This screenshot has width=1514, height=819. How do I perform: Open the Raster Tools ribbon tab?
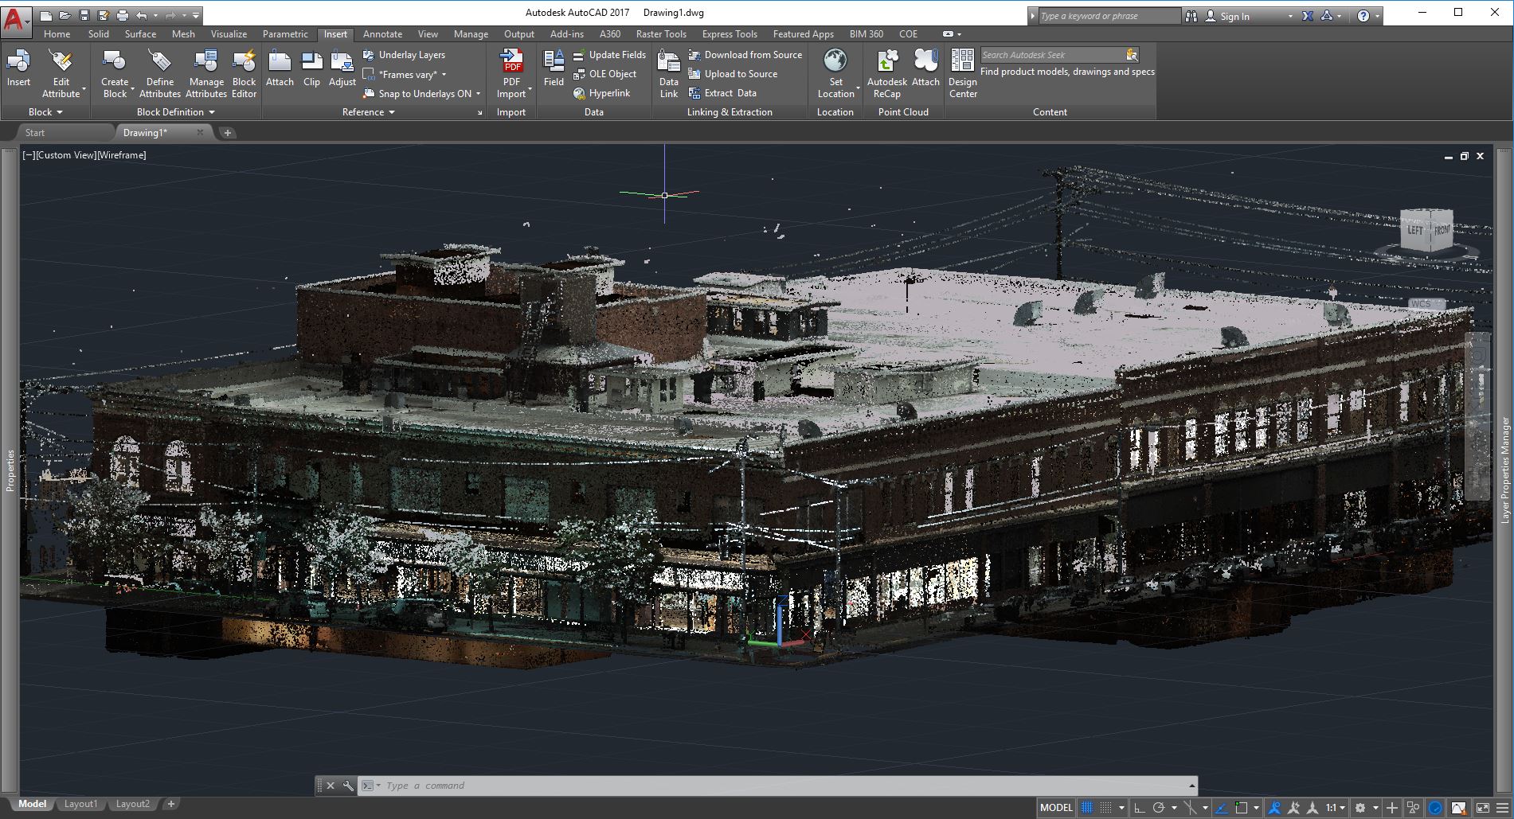tap(661, 34)
